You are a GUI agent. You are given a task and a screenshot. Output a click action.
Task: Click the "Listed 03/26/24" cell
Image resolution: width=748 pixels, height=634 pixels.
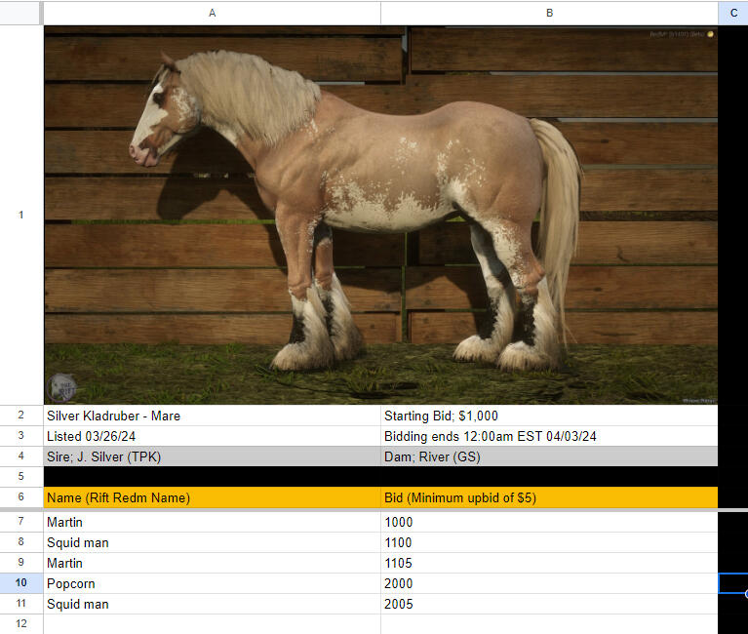coord(212,436)
